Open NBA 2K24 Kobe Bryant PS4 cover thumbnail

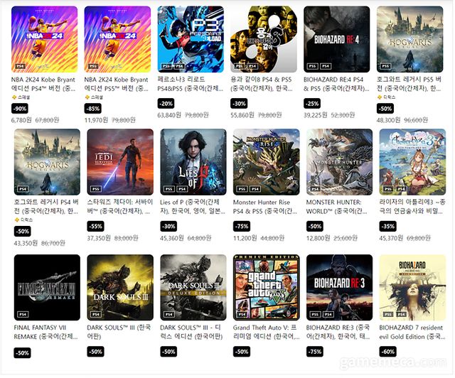[44, 39]
